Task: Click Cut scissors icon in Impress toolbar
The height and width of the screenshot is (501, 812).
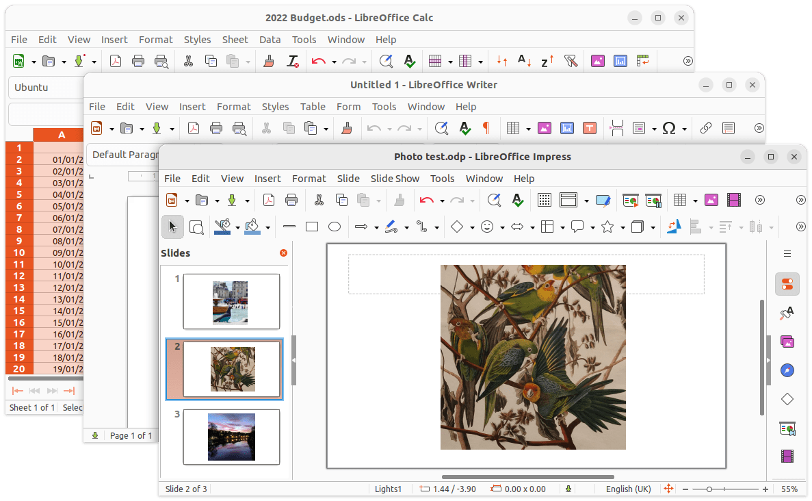Action: [319, 200]
